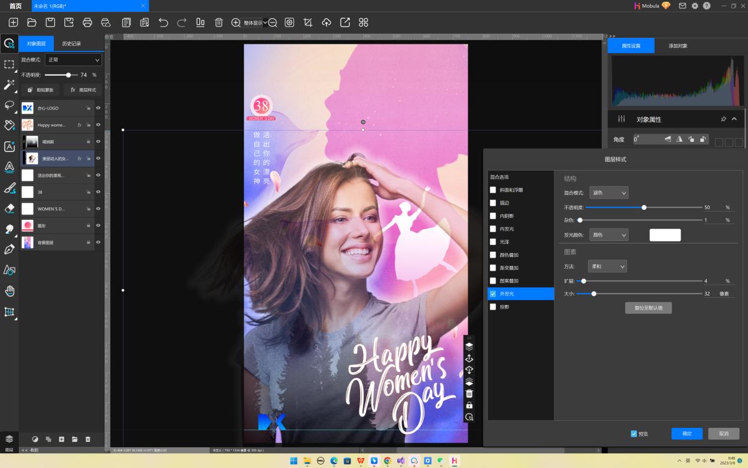
Task: Check the 描边 (Stroke) style option
Action: tap(493, 203)
